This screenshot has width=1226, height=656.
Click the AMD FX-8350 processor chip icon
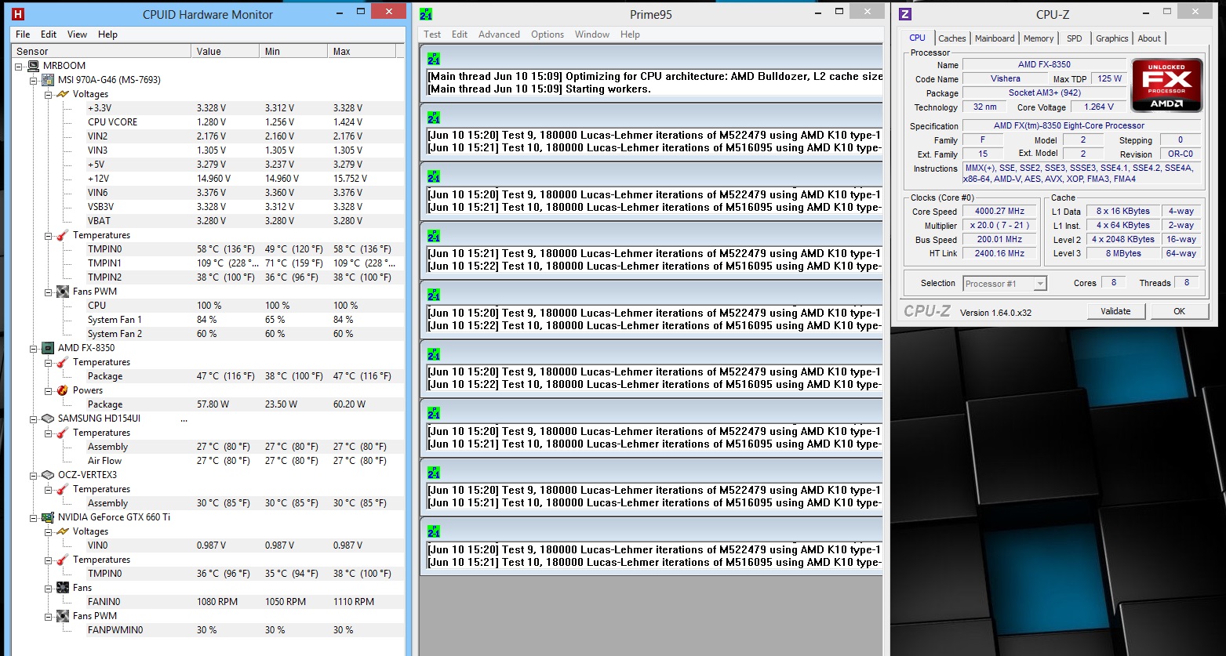48,348
